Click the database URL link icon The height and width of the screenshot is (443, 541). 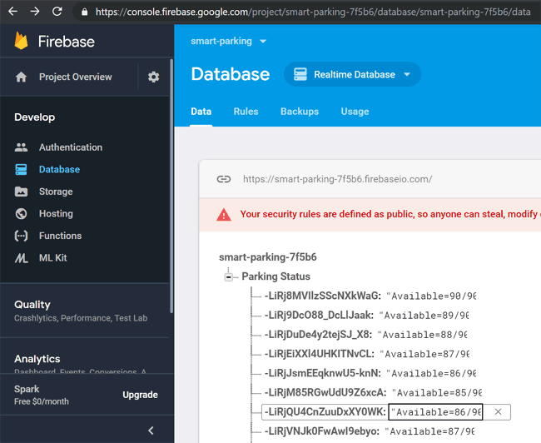pos(223,179)
